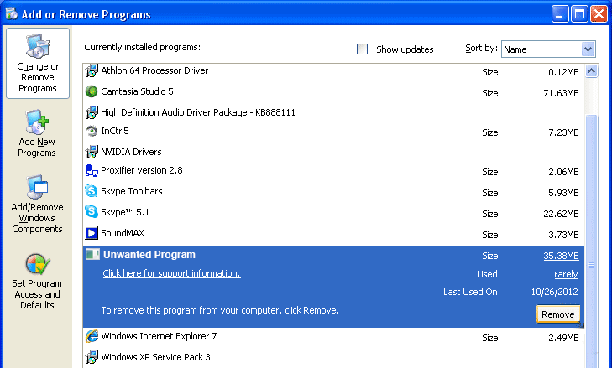Open the Sort by Name dropdown

(x=548, y=49)
